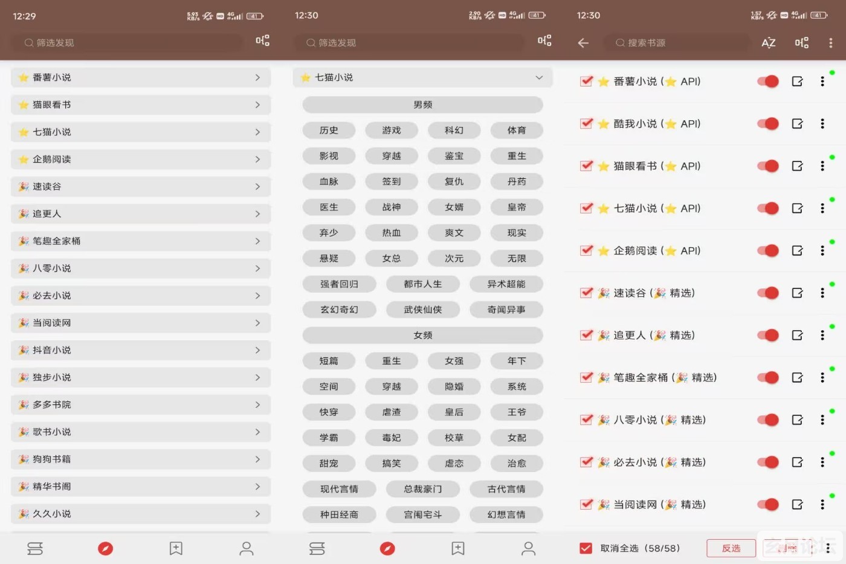Edit the 企鹅阅读 (API) book source
Image resolution: width=846 pixels, height=564 pixels.
[798, 251]
